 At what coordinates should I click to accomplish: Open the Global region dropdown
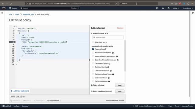(176, 8)
